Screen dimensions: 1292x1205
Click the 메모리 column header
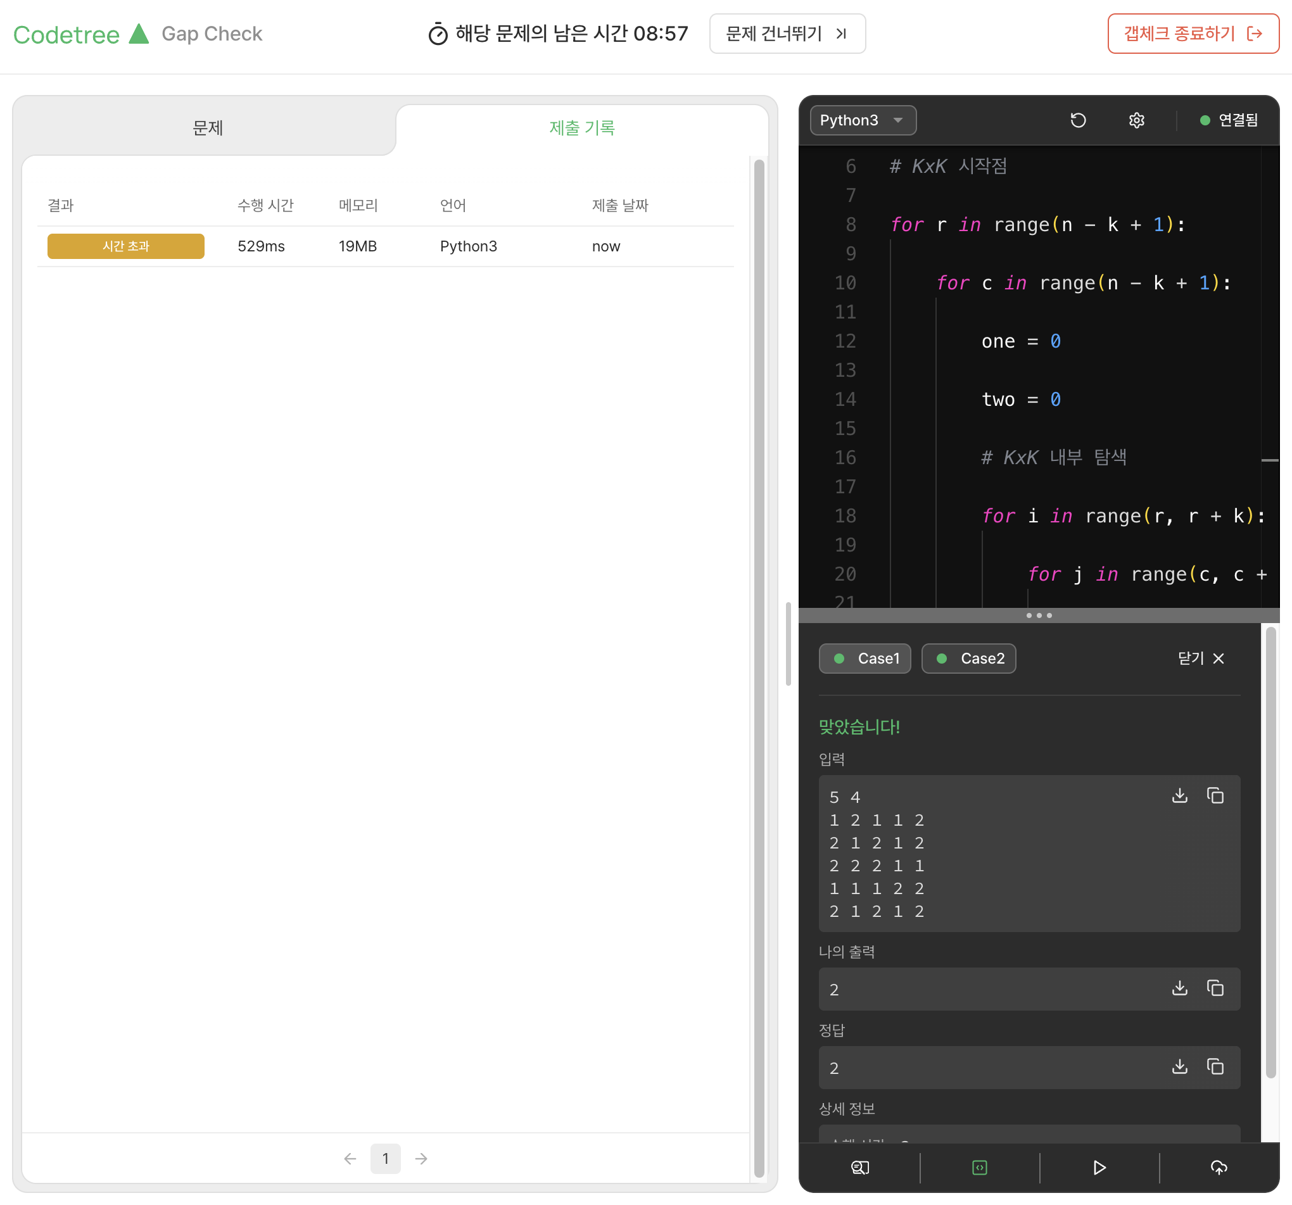358,205
